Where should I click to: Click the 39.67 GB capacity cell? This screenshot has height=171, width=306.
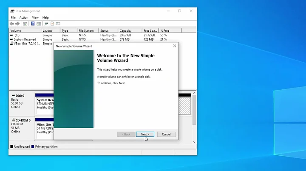[x=125, y=35]
